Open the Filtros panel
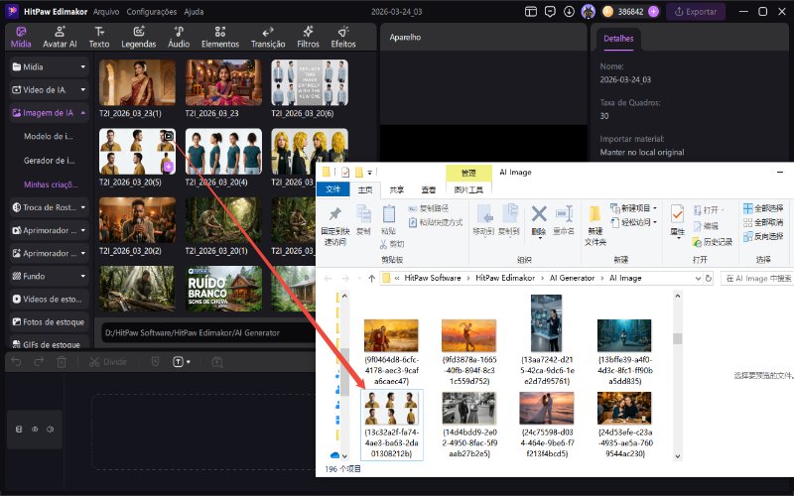794x496 pixels. pos(308,37)
